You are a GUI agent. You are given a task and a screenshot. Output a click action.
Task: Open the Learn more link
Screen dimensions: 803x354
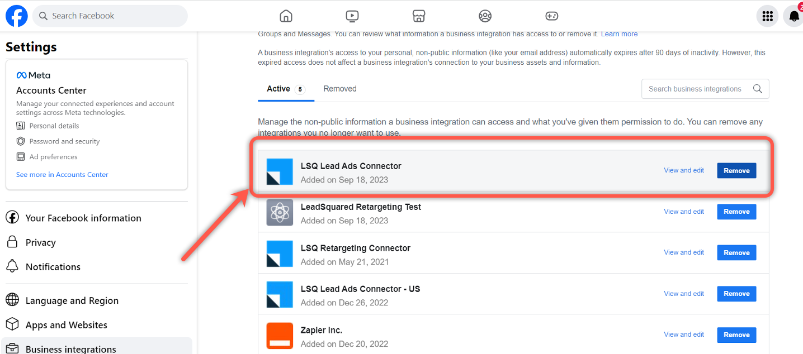coord(619,34)
